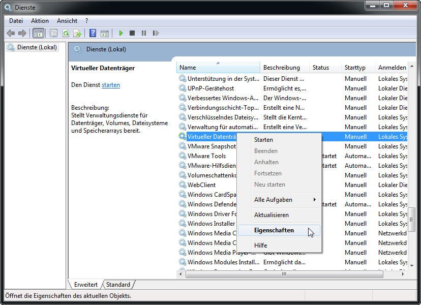Click the horizontal scrollbar right arrow
The height and width of the screenshot is (305, 421).
click(403, 274)
